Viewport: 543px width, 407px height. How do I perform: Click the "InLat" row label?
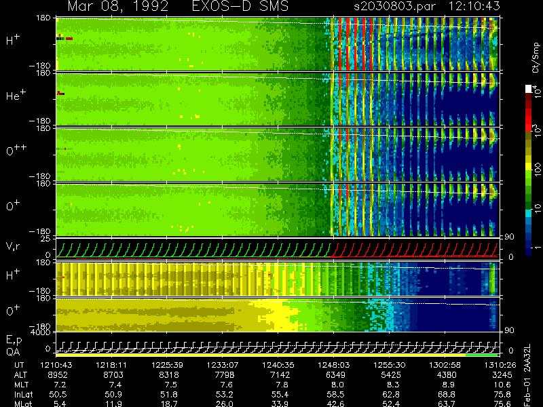pyautogui.click(x=24, y=394)
